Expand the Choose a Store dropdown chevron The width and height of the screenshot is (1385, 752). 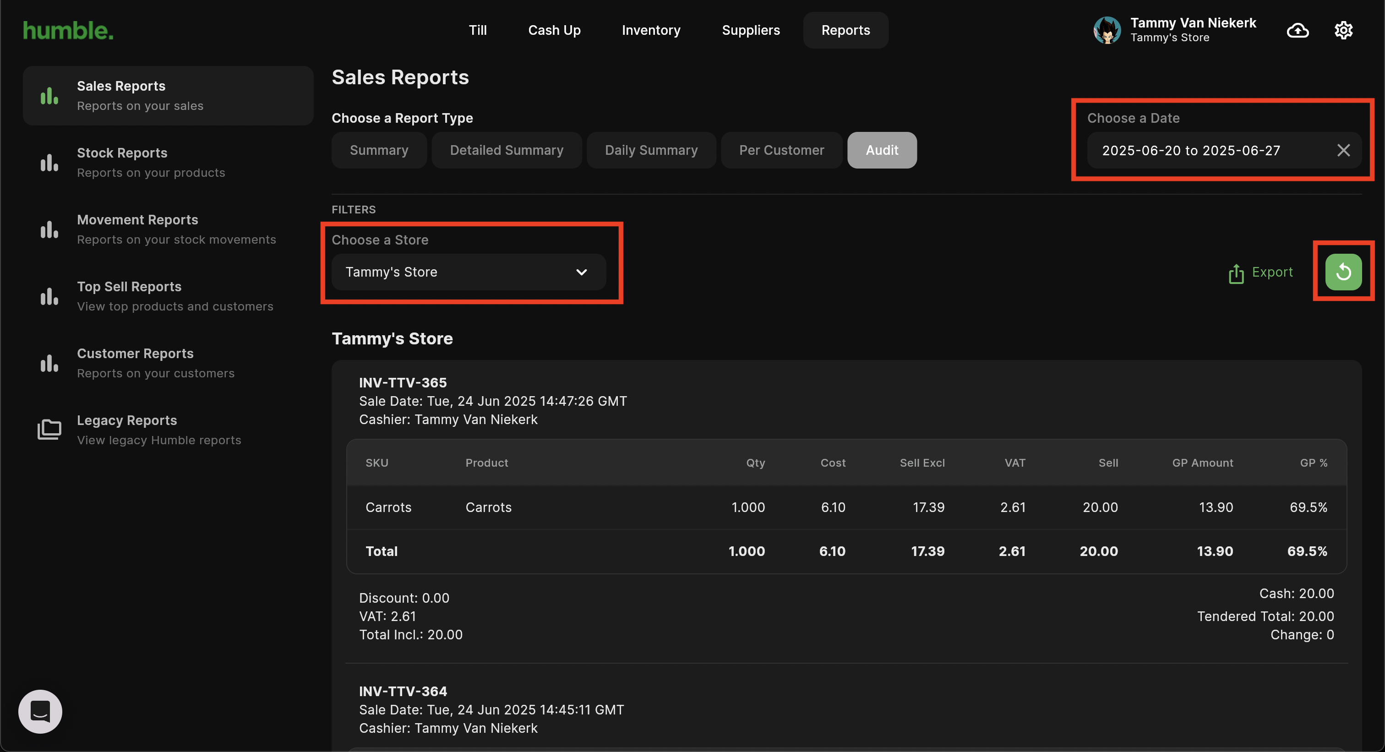581,272
